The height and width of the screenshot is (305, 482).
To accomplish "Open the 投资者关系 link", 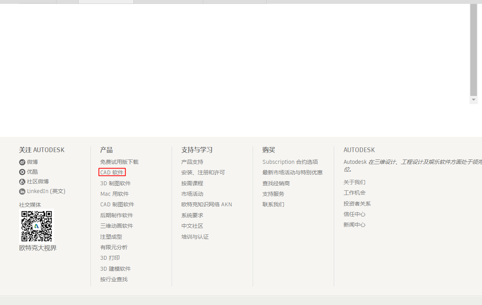I will (x=357, y=204).
